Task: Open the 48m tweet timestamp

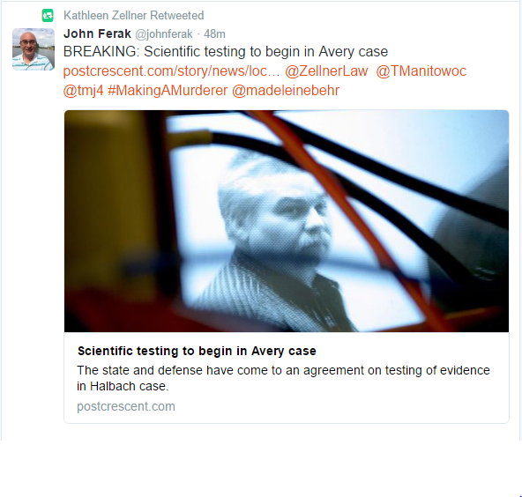Action: click(x=214, y=34)
